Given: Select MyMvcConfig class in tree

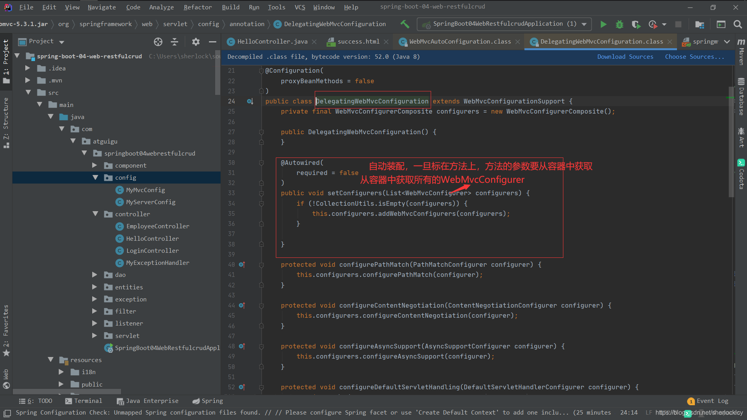Looking at the screenshot, I should point(145,190).
